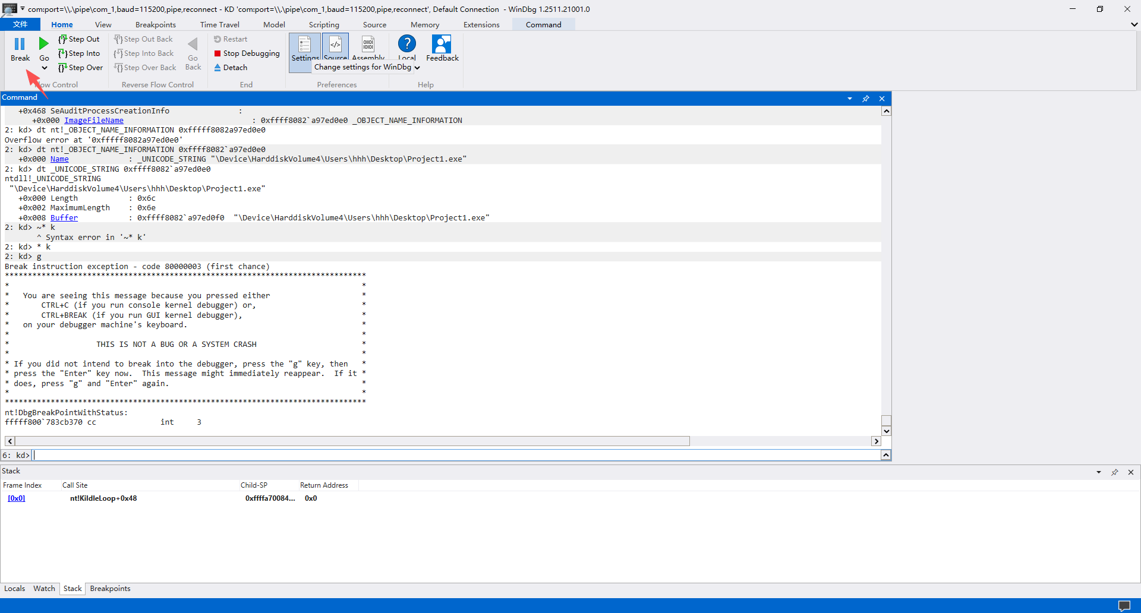Open status bar chat feedback icon
Image resolution: width=1141 pixels, height=613 pixels.
click(1124, 606)
